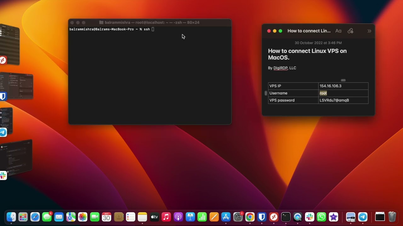403x226 pixels.
Task: Open Mail from the Dock
Action: tap(59, 217)
